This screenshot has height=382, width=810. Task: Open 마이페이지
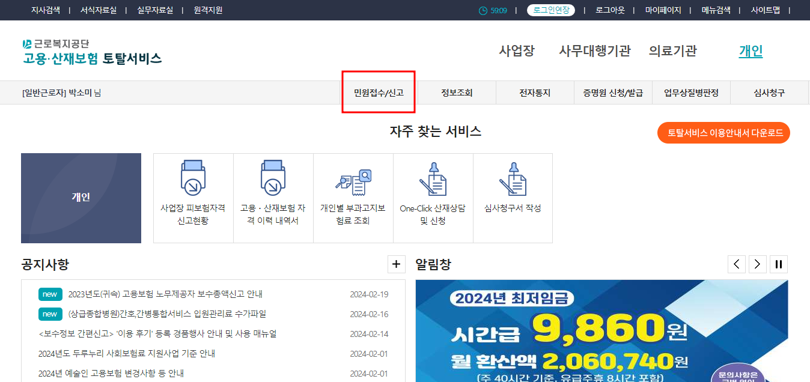663,10
